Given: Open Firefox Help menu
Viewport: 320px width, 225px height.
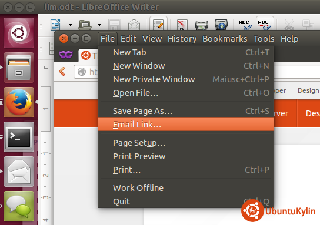Looking at the screenshot, I should [289, 39].
